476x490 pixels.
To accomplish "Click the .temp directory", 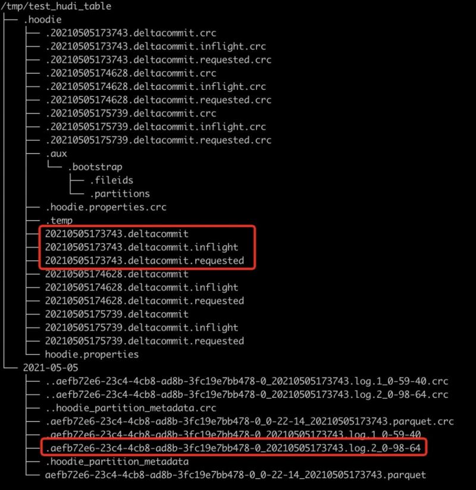I will (x=59, y=221).
